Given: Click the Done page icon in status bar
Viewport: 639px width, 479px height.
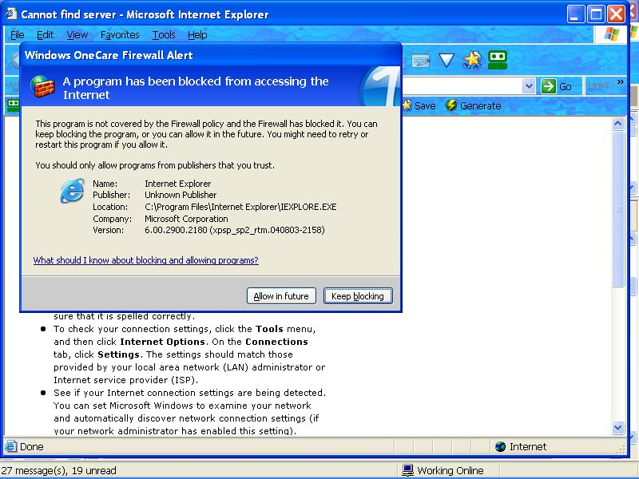Looking at the screenshot, I should click(x=11, y=446).
